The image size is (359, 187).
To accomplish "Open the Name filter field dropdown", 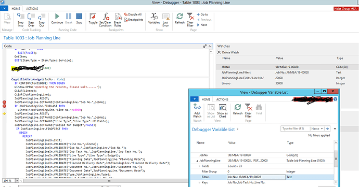I will coord(317,128).
